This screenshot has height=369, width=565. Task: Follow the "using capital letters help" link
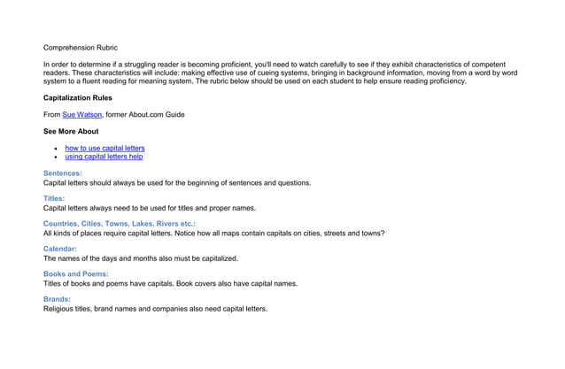tap(104, 157)
